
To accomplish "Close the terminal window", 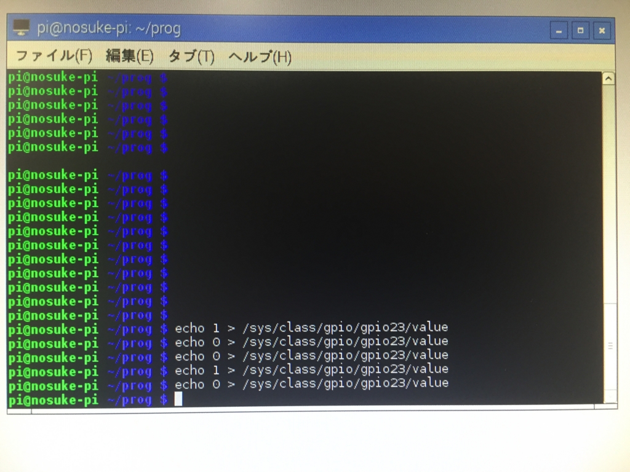I will click(x=602, y=31).
